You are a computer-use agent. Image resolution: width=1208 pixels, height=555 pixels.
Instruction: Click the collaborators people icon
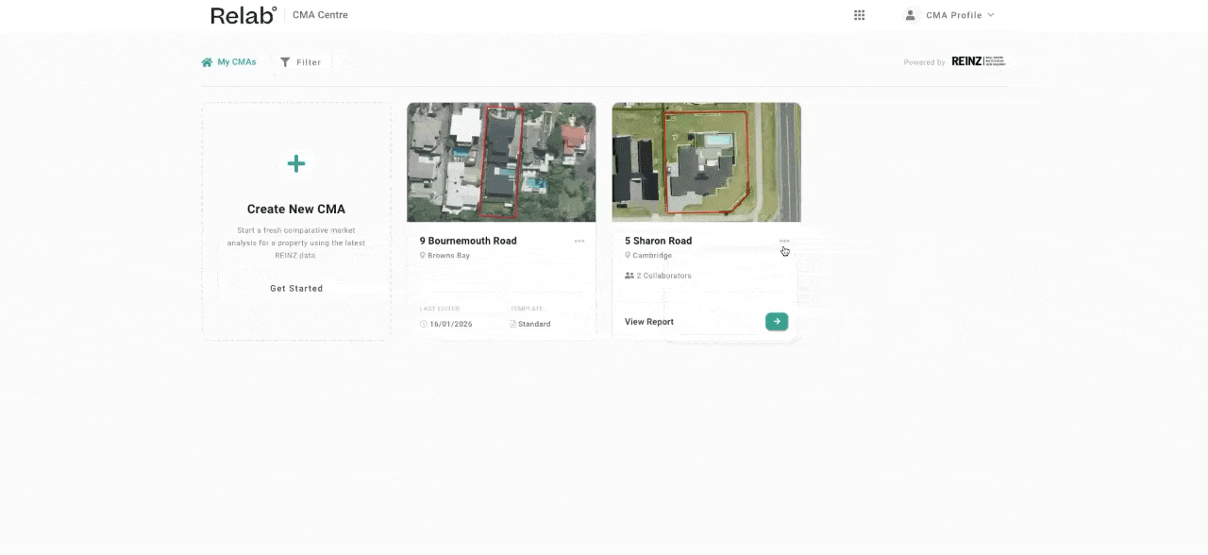[x=629, y=276]
